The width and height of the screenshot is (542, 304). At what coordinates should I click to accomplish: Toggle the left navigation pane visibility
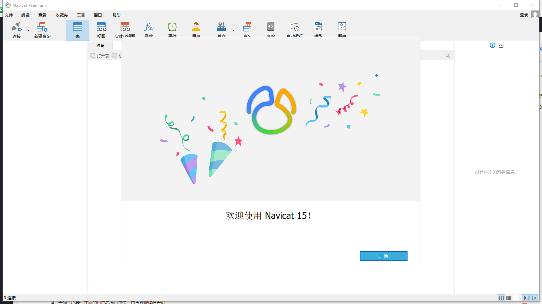click(526, 298)
